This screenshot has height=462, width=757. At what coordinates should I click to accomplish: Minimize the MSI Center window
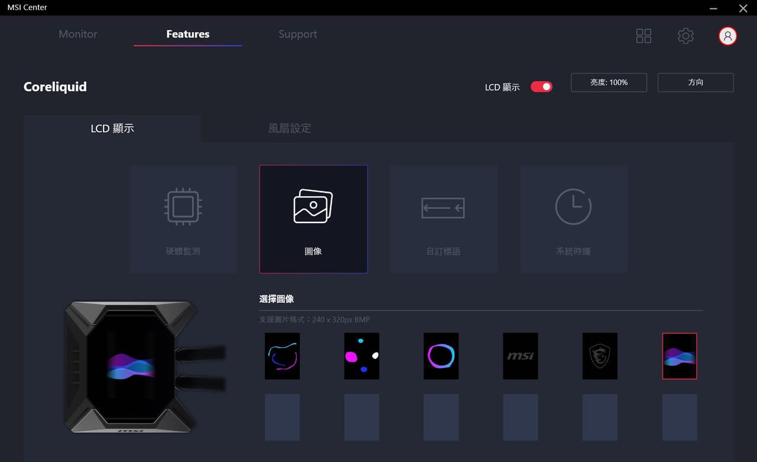click(714, 8)
